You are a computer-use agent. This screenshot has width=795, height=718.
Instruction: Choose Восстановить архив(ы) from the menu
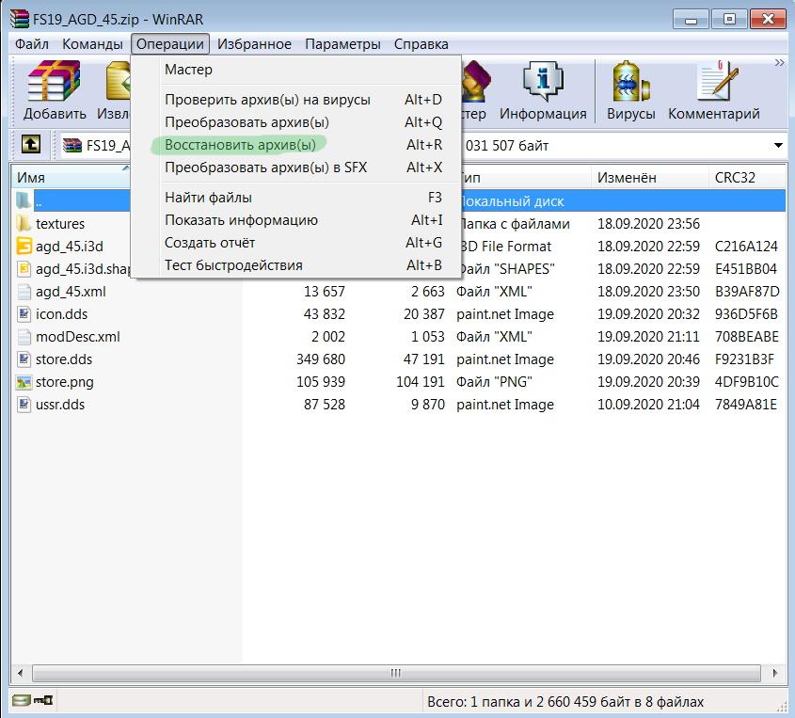pos(240,145)
